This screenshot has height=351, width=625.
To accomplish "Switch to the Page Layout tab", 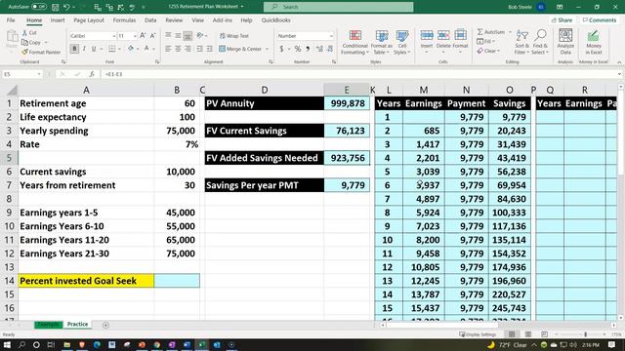I will click(x=89, y=19).
